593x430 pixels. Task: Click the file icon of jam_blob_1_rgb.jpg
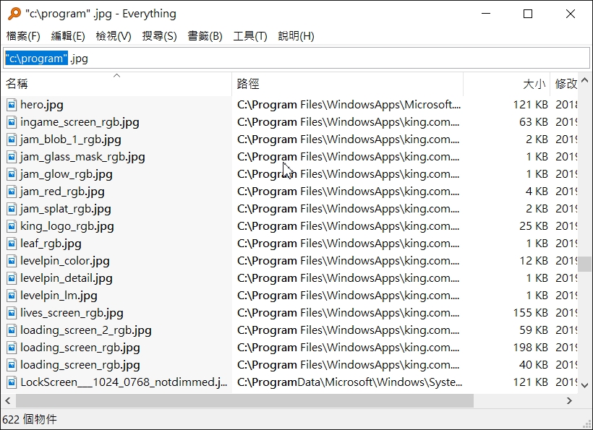point(12,139)
